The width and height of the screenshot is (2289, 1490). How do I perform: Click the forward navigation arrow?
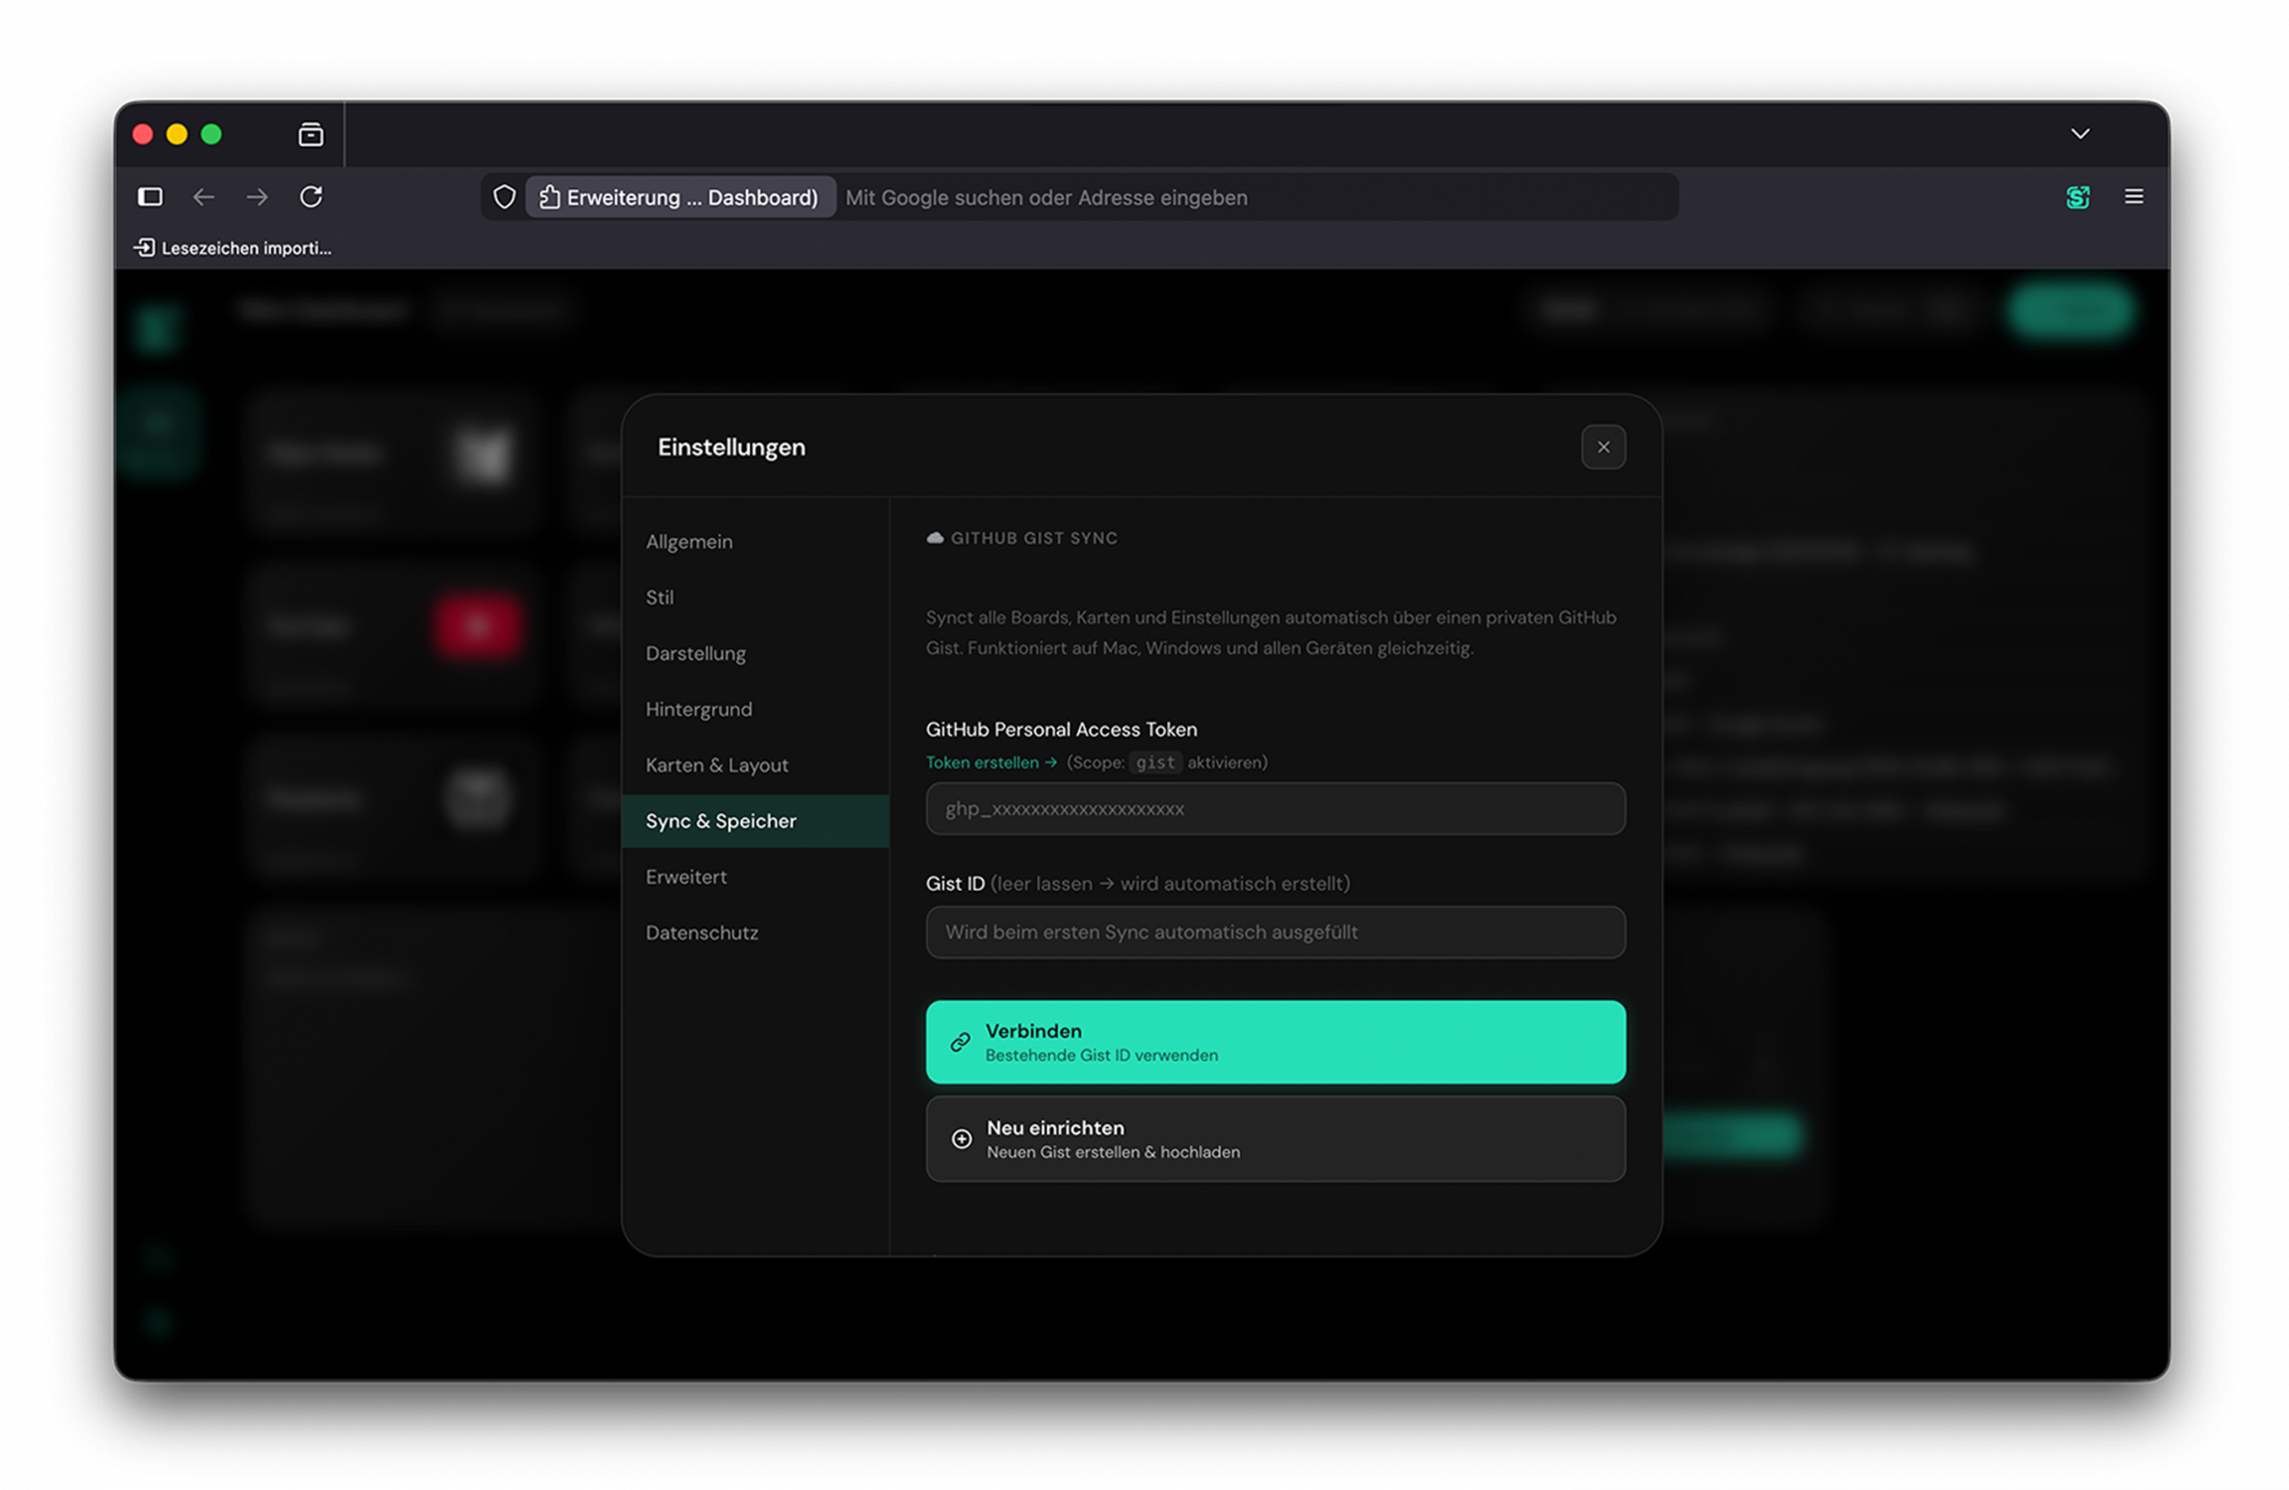[256, 196]
